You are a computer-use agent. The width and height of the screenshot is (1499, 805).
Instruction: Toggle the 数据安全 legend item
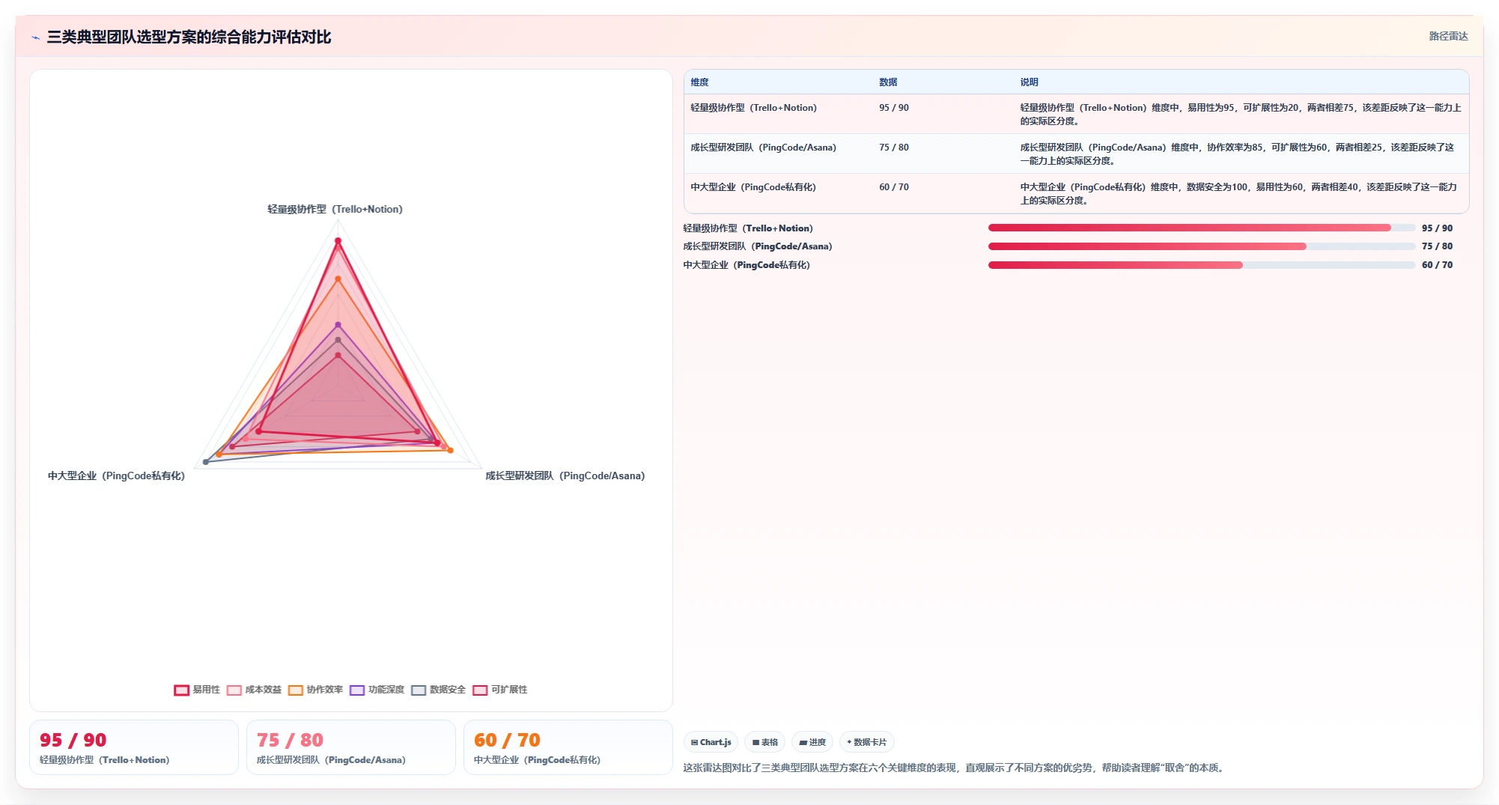pos(439,690)
